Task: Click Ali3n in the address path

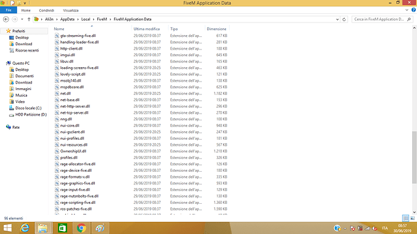Action: coord(49,19)
